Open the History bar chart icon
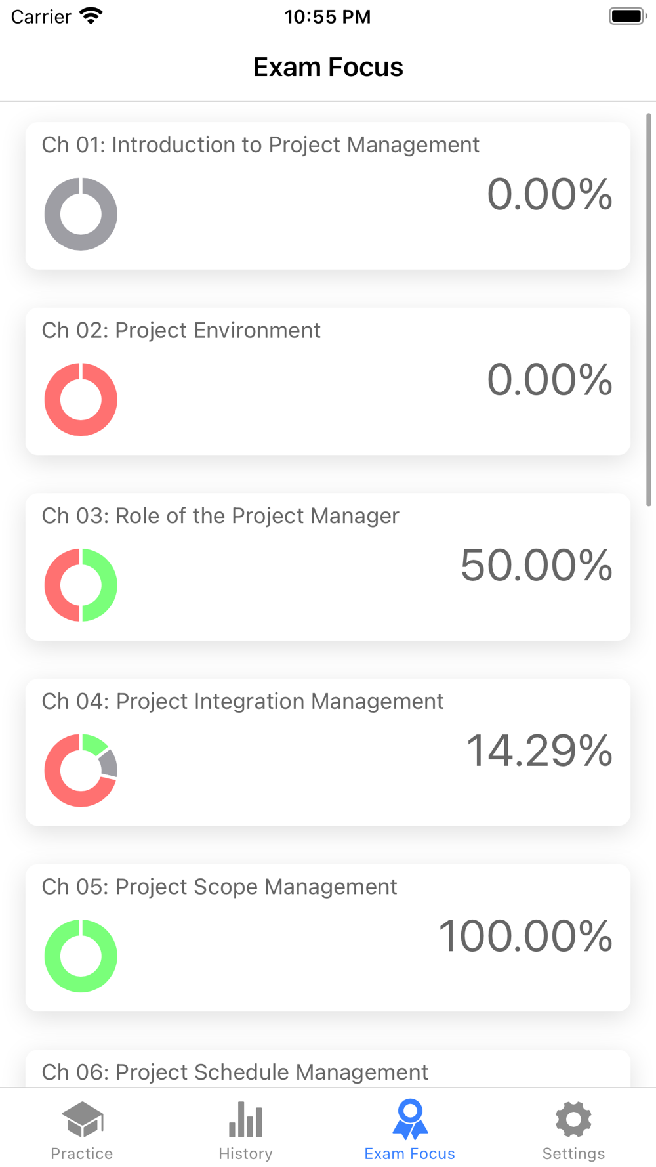The height and width of the screenshot is (1167, 656). (245, 1120)
